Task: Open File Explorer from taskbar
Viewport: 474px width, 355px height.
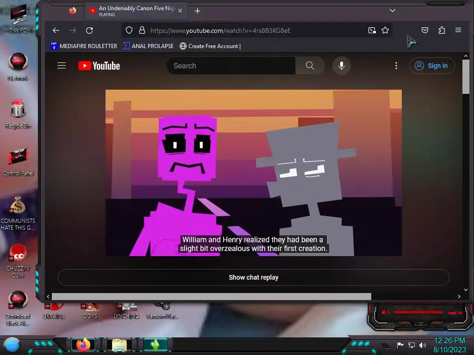Action: pos(119,345)
